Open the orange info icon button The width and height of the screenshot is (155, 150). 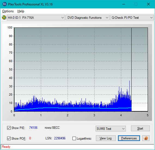pos(146,138)
